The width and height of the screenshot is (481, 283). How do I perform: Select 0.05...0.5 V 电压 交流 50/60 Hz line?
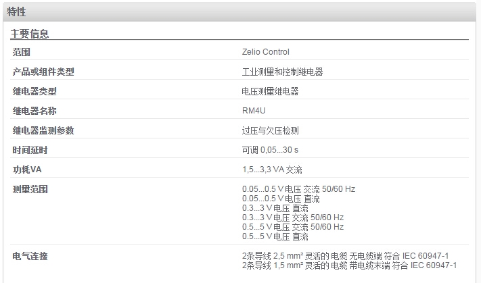pos(298,189)
